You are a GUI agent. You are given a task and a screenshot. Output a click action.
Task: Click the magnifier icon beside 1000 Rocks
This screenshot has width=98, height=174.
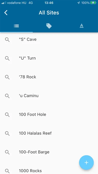(7, 171)
